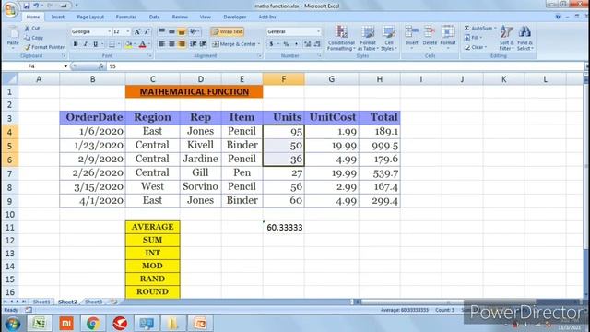Open the Review tab
Screen dimensions: 590x332
pyautogui.click(x=180, y=17)
